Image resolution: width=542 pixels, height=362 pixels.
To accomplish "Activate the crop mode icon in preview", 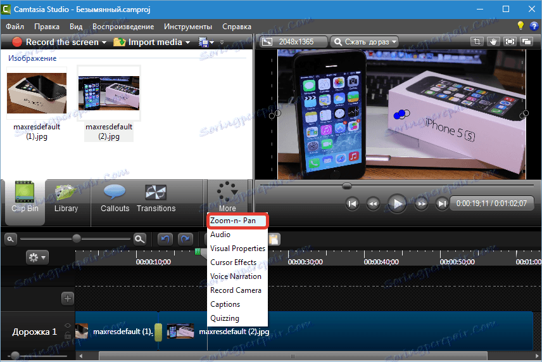I will point(477,42).
